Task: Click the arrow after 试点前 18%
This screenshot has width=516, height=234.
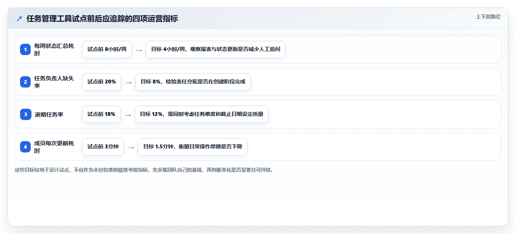Action: click(x=128, y=115)
